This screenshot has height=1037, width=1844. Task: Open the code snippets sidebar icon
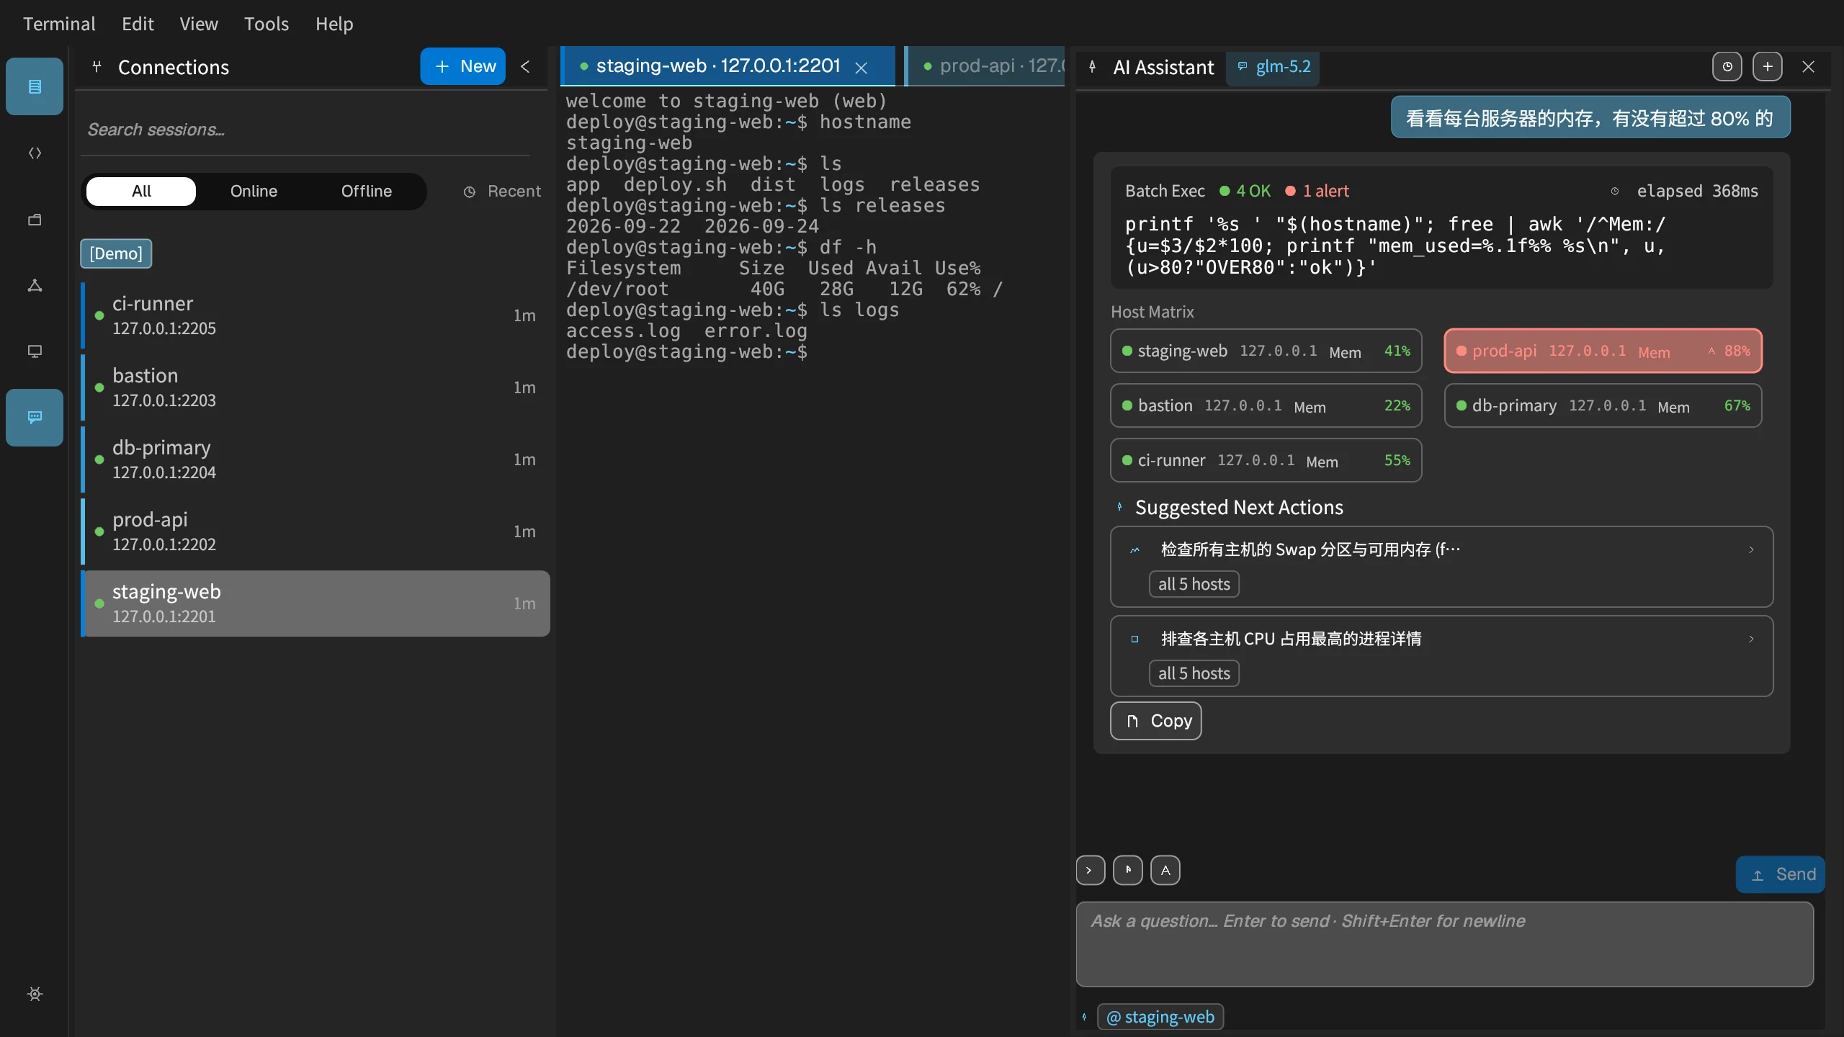[x=35, y=153]
